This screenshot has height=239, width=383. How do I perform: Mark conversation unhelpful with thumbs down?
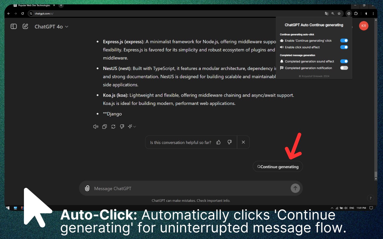[x=230, y=142]
